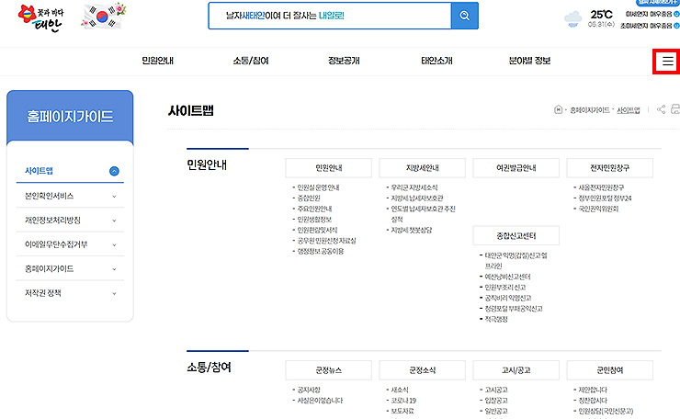Click the 사이트맵 breadcrumb link

click(x=629, y=110)
